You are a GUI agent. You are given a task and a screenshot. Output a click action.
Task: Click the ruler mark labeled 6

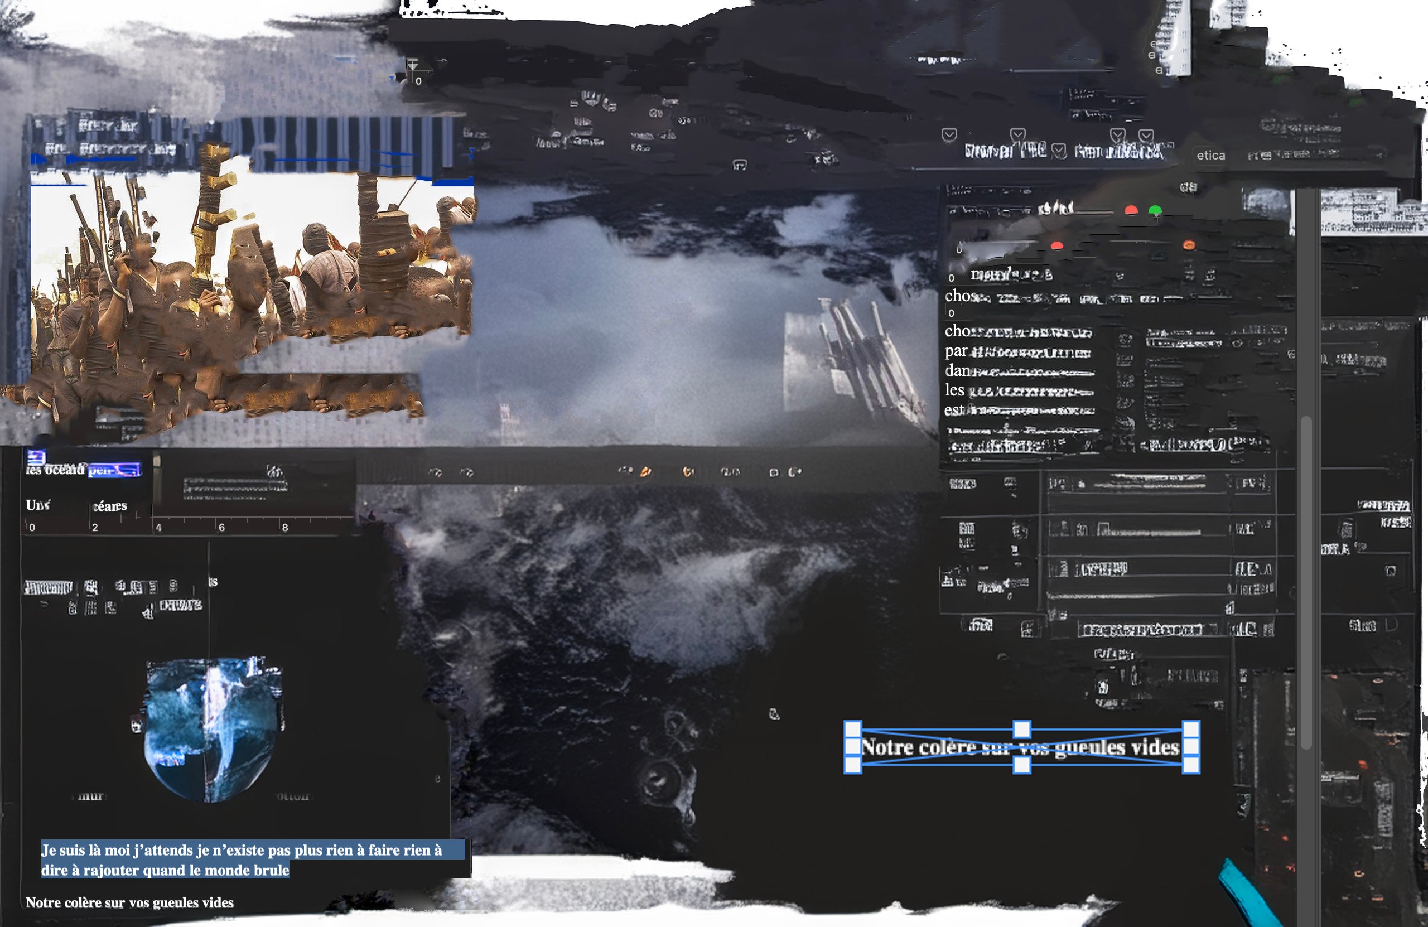pos(221,528)
